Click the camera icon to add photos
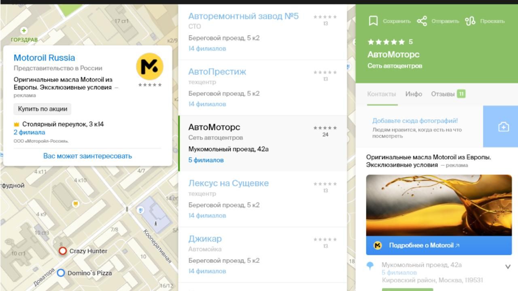The image size is (518, 291). [x=503, y=127]
